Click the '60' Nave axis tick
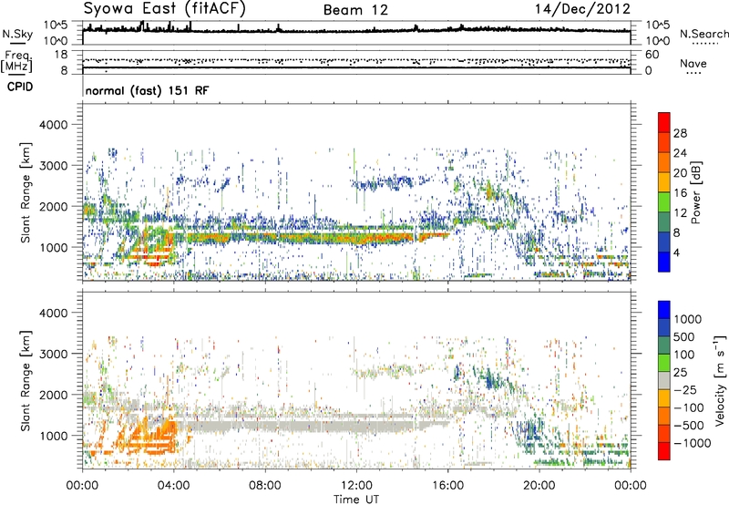729x505 pixels. click(x=652, y=55)
